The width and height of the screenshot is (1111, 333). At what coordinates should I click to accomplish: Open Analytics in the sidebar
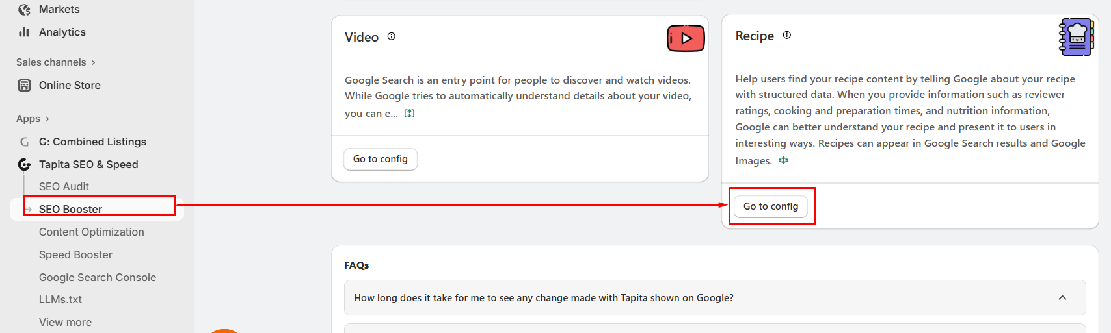[62, 32]
